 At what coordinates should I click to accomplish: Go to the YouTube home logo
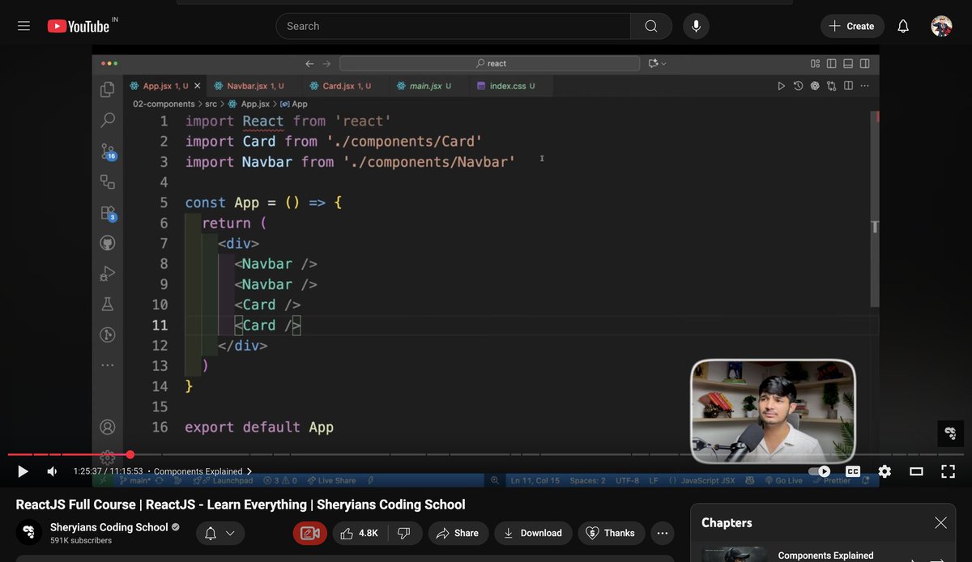click(79, 26)
